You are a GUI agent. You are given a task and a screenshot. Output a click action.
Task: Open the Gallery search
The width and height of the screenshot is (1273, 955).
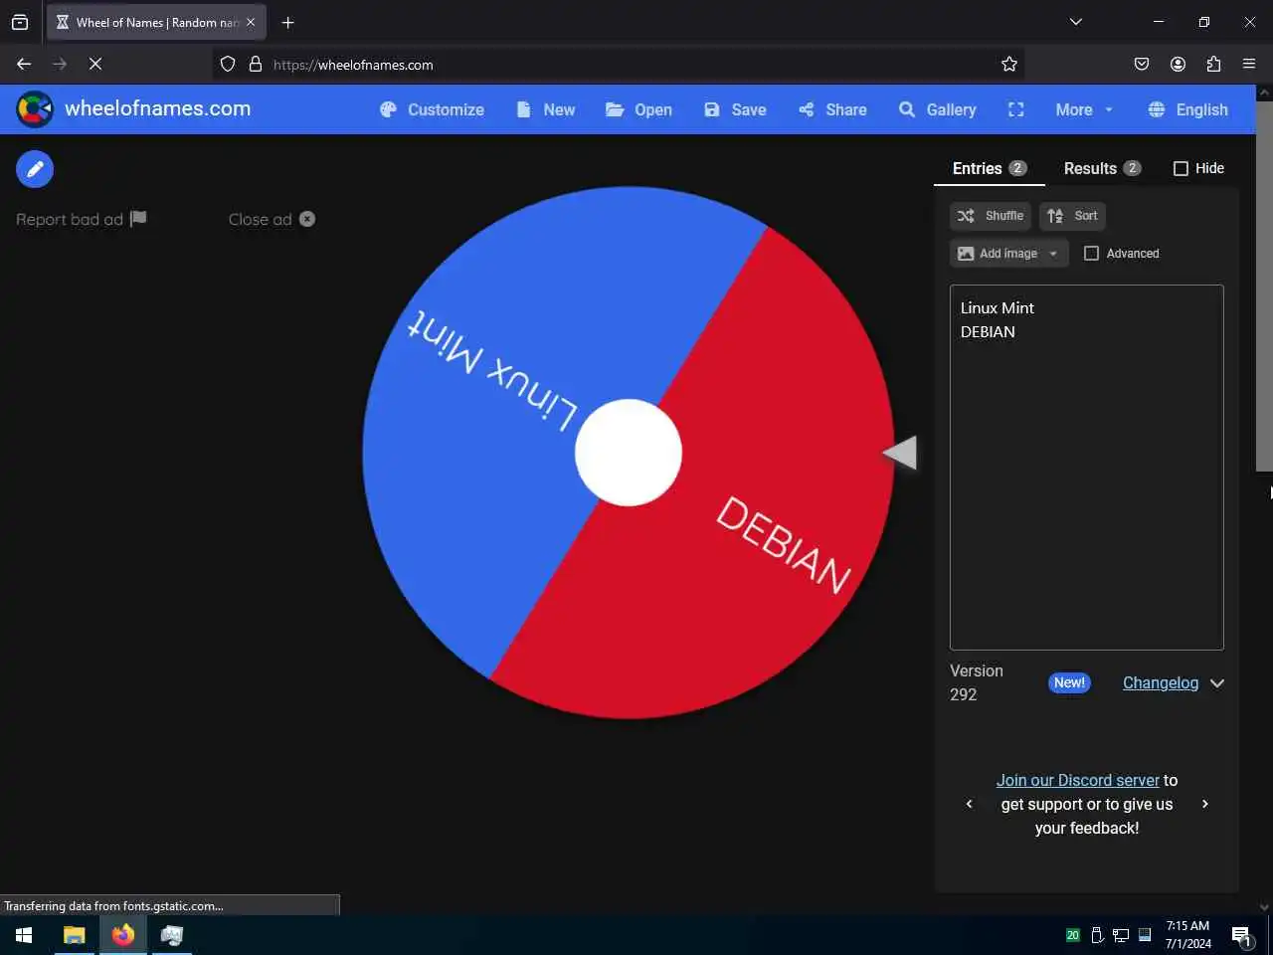[937, 109]
